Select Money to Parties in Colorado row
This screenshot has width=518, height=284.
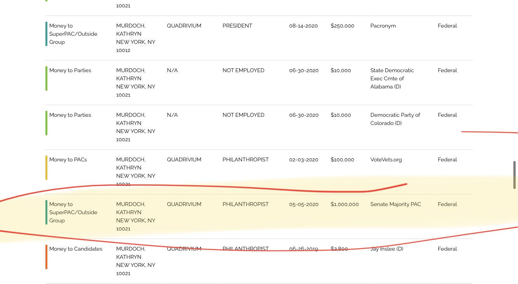coord(70,115)
